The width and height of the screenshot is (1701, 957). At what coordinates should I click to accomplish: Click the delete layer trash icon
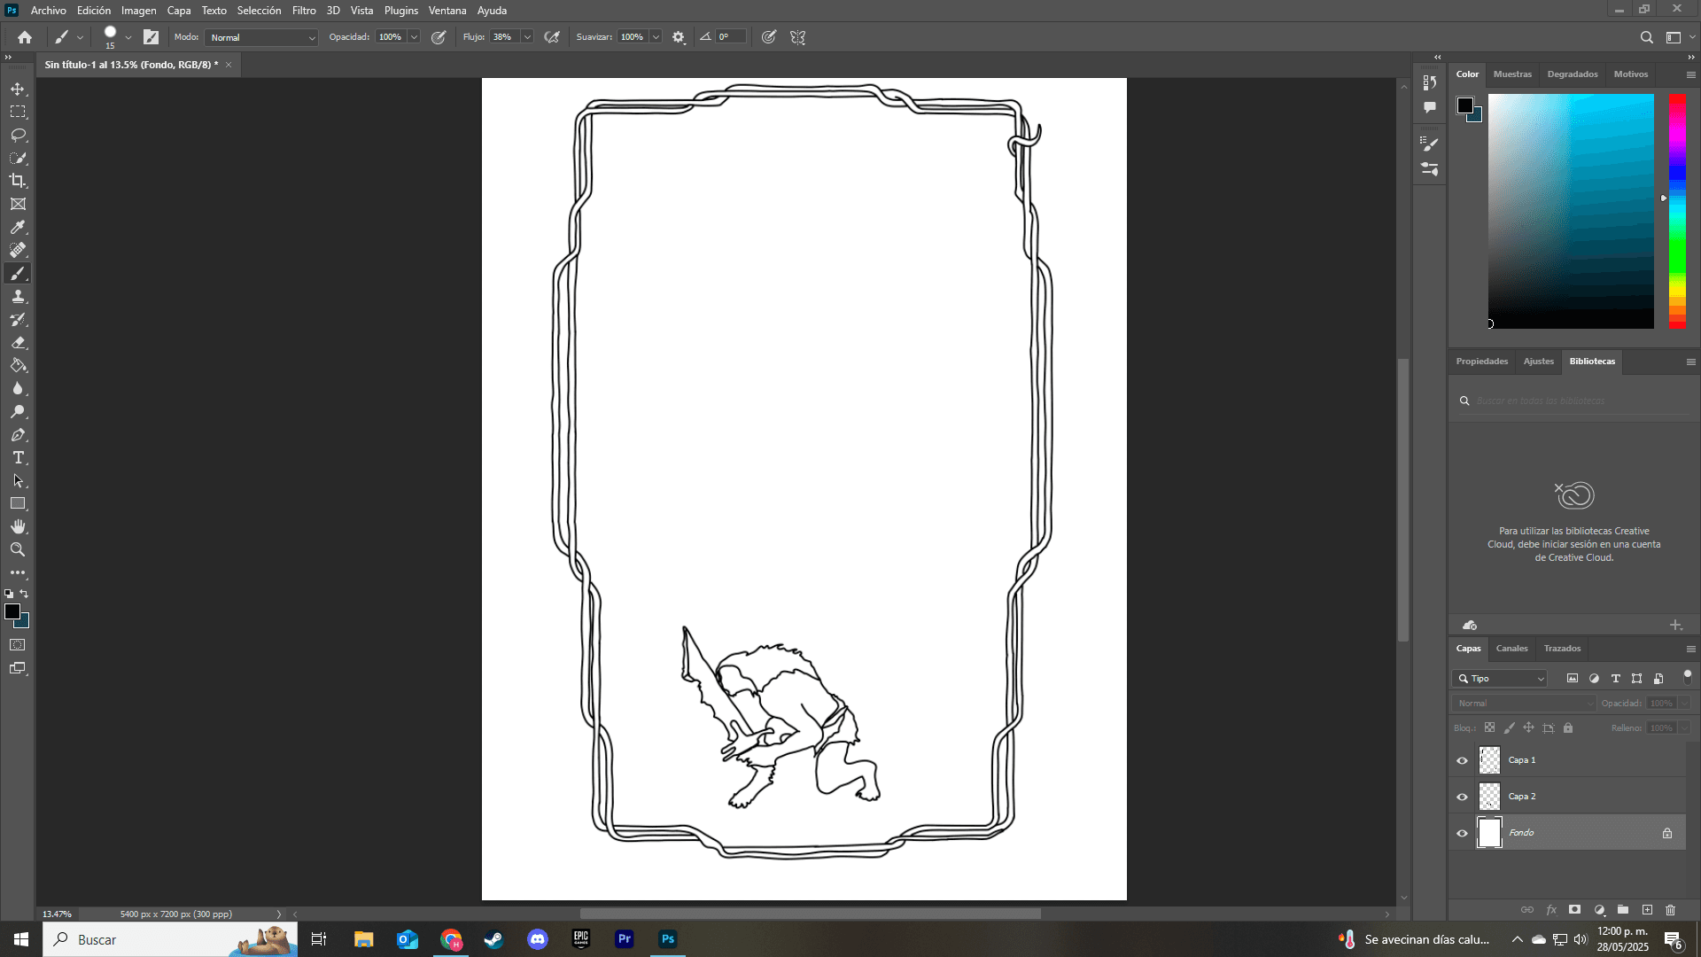(x=1670, y=910)
